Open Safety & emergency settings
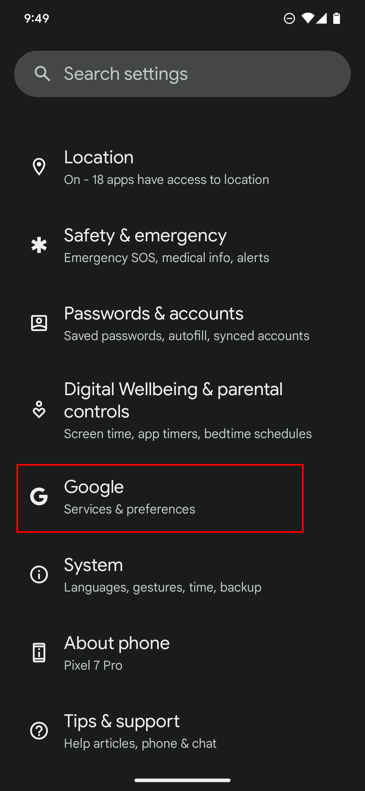The width and height of the screenshot is (365, 791). 182,246
